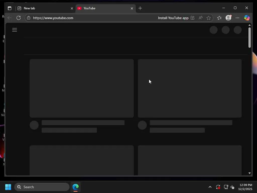Click the muted volume tray icon
This screenshot has width=257, height=193.
(x=232, y=187)
